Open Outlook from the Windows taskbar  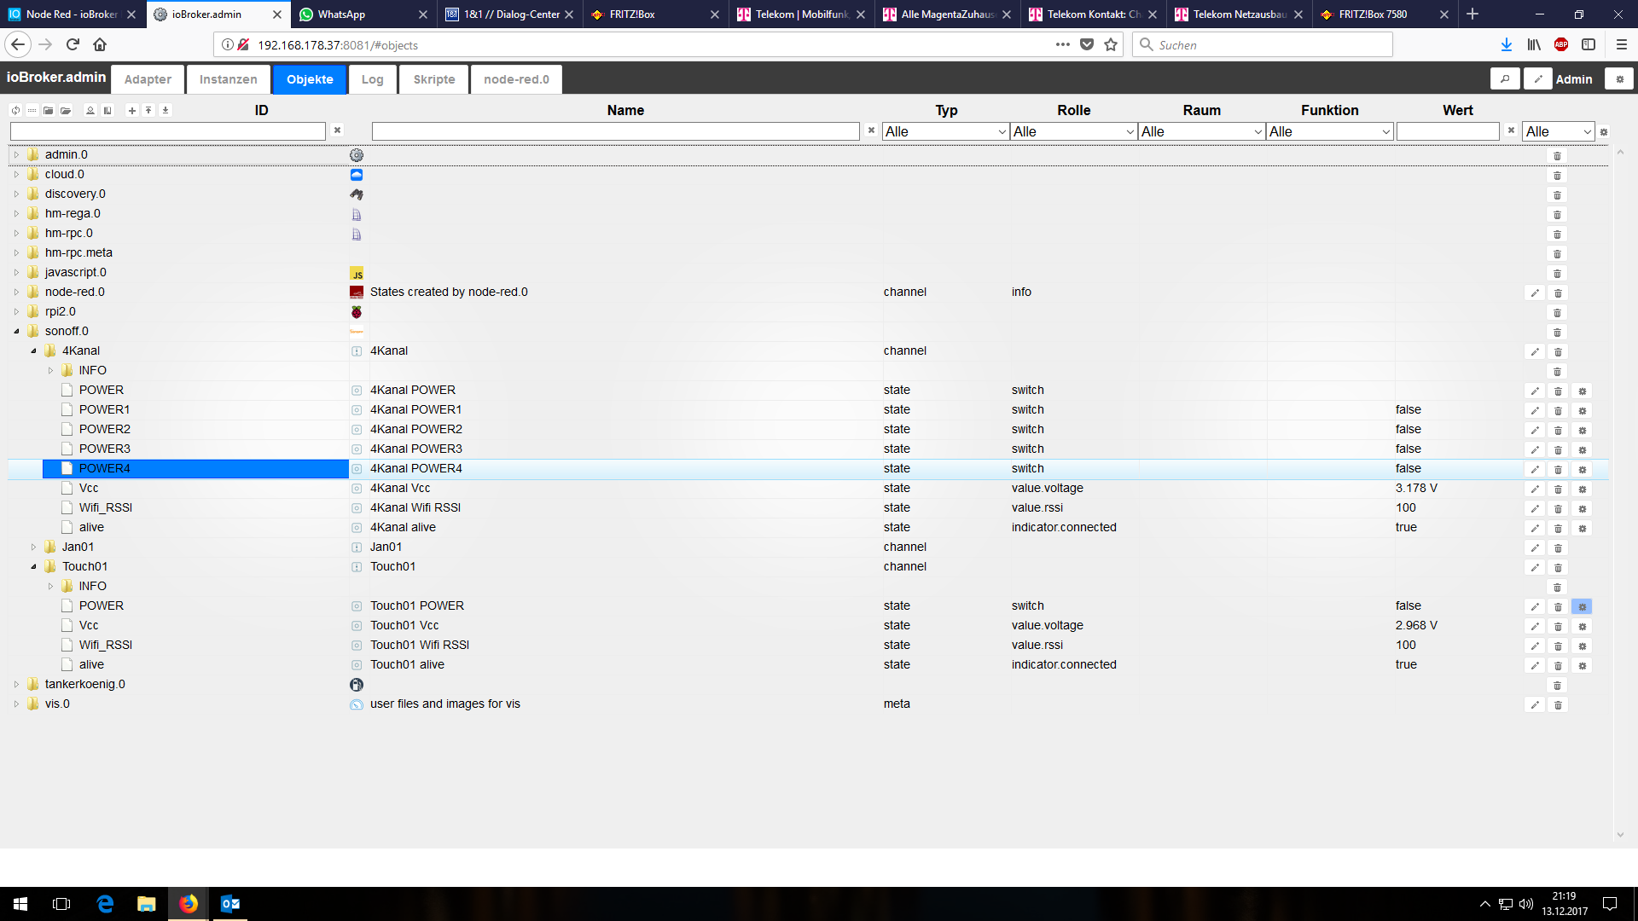(230, 904)
